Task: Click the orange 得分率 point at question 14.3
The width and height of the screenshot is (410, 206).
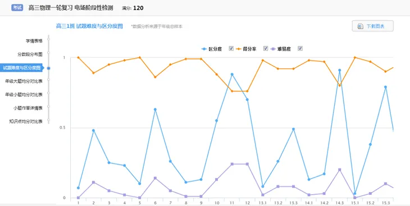Action: (339, 86)
